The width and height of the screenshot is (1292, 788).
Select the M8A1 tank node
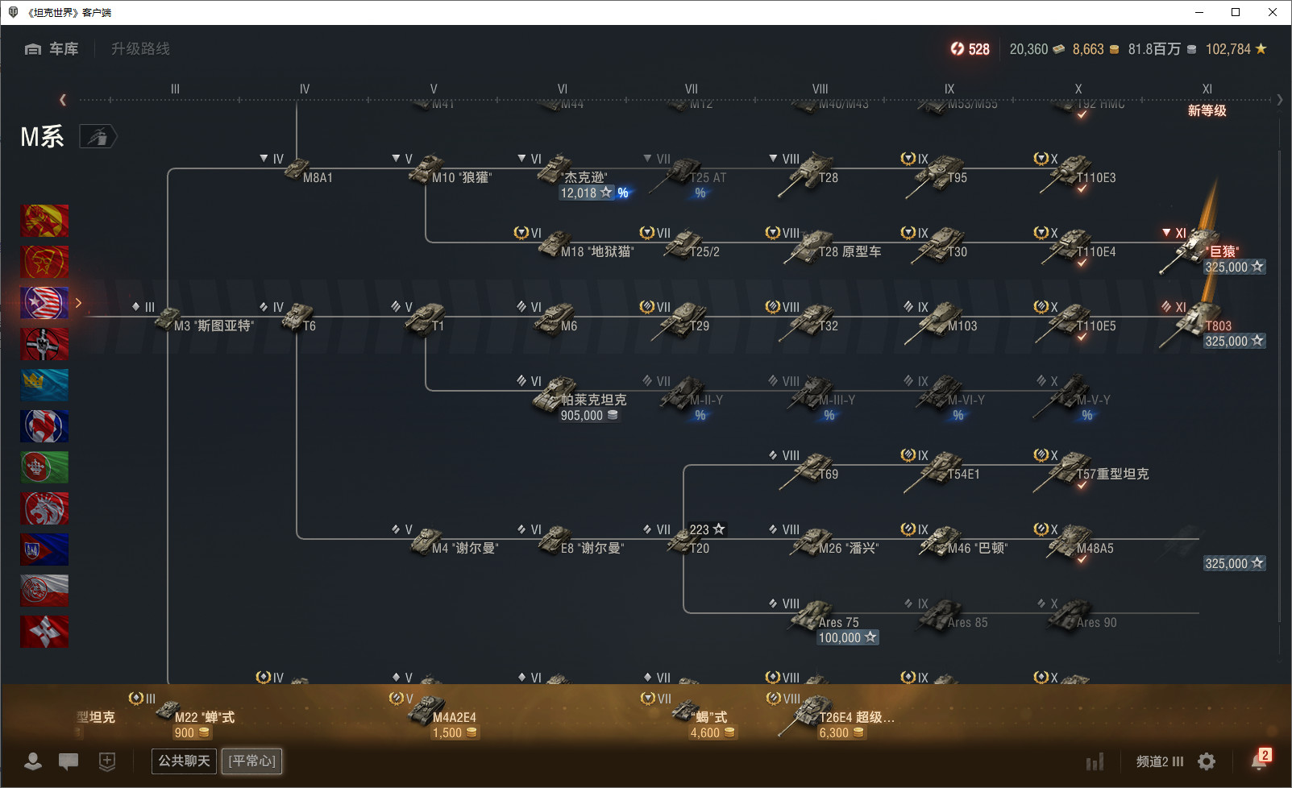309,170
